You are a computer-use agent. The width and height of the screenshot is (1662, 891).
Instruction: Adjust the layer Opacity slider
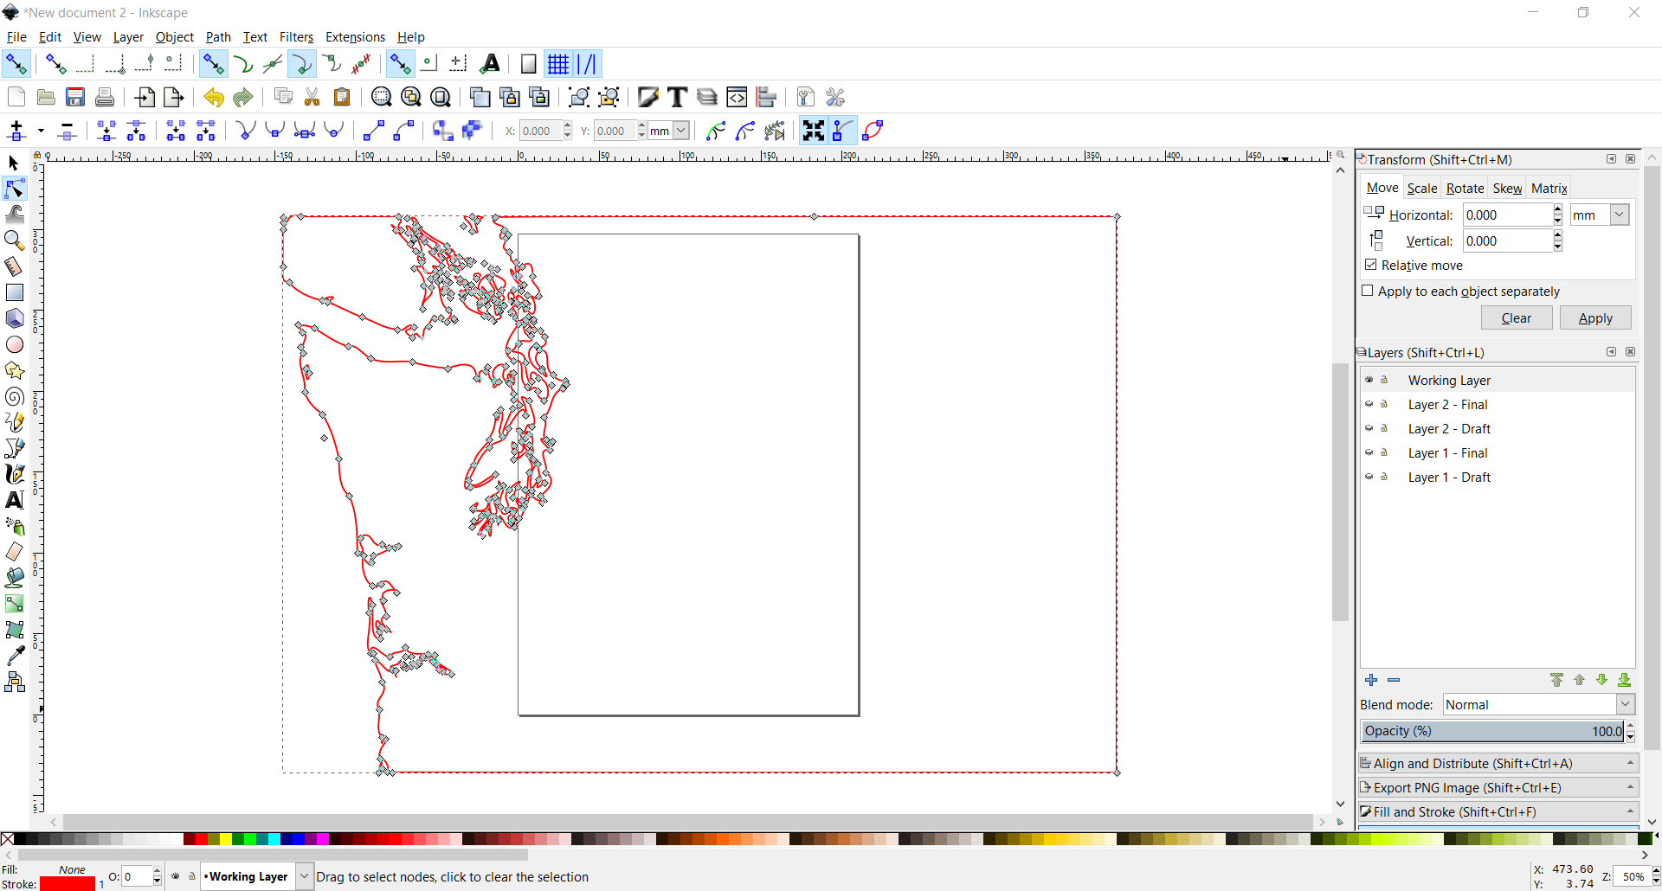point(1493,731)
